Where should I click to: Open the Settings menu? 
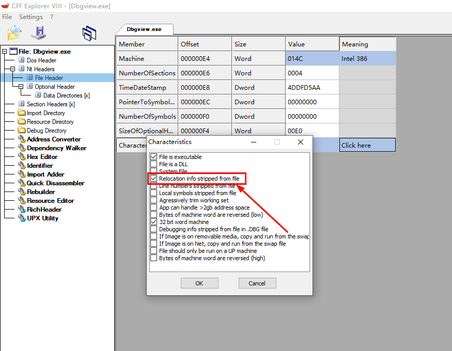pyautogui.click(x=31, y=17)
